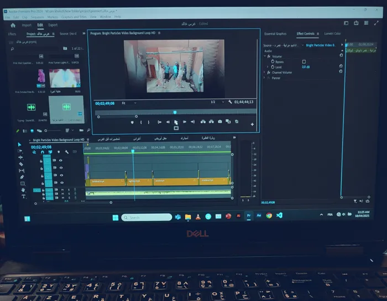Click the Program Monitor button editor plus icon
The image size is (387, 301).
tap(252, 125)
